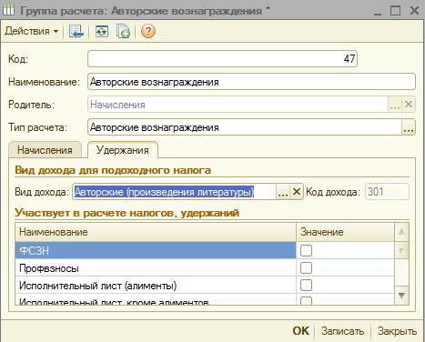The image size is (425, 342).
Task: Click the table scrollbar down arrow
Action: click(401, 296)
